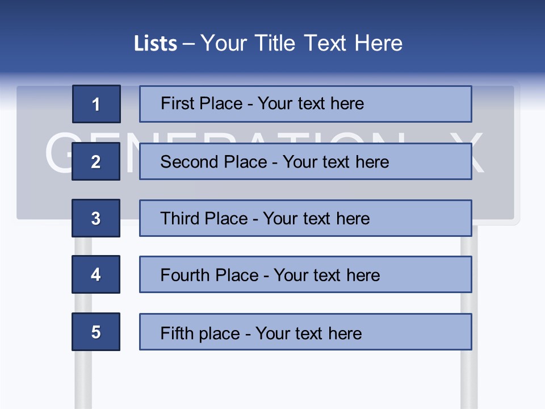Image resolution: width=545 pixels, height=409 pixels.
Task: Select the number 4 box
Action: pyautogui.click(x=95, y=274)
